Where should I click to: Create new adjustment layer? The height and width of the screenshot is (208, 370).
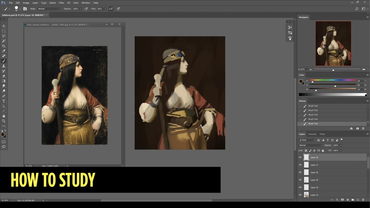(348, 200)
